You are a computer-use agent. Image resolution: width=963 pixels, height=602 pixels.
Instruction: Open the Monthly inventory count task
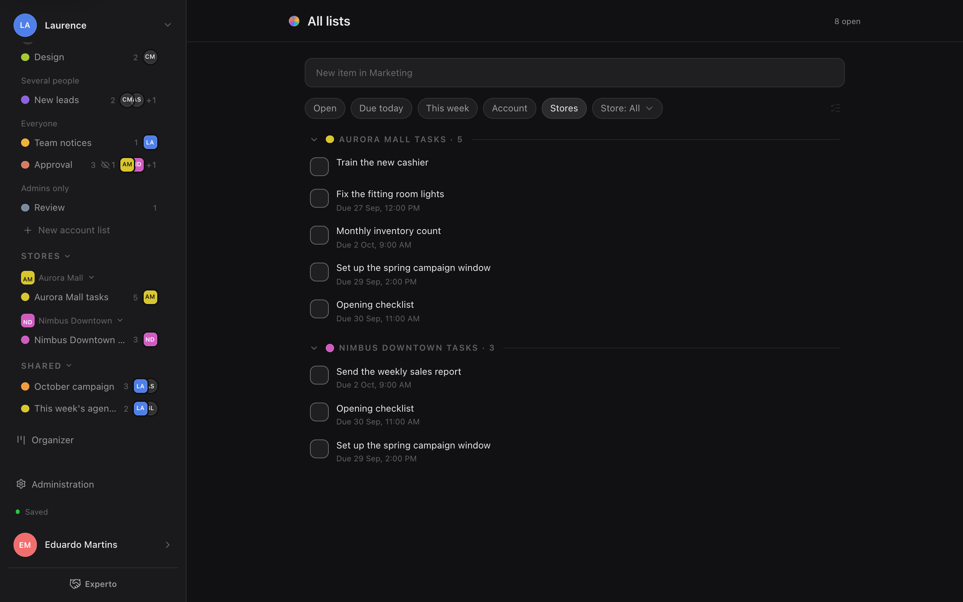388,231
